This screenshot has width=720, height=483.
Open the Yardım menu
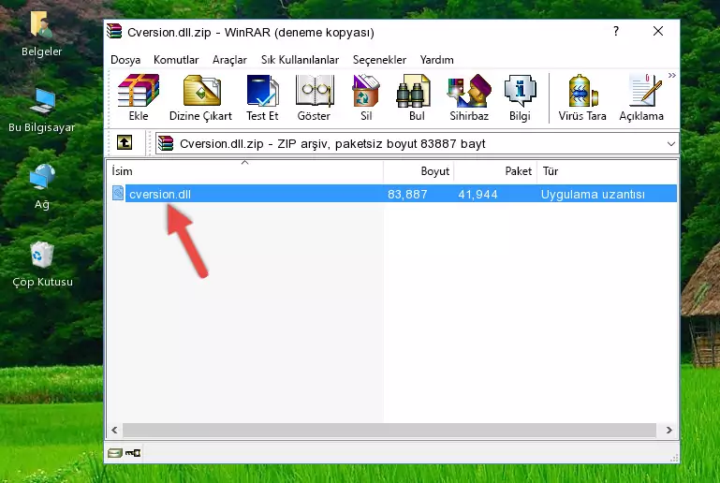(x=436, y=60)
